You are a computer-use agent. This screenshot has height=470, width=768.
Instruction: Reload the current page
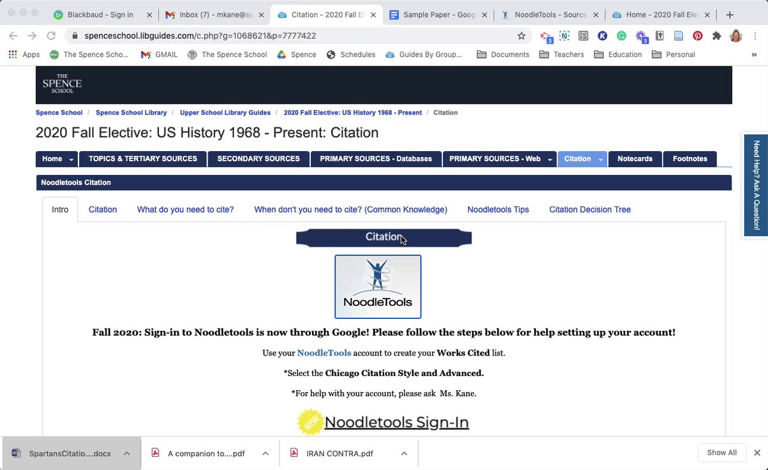[x=51, y=36]
